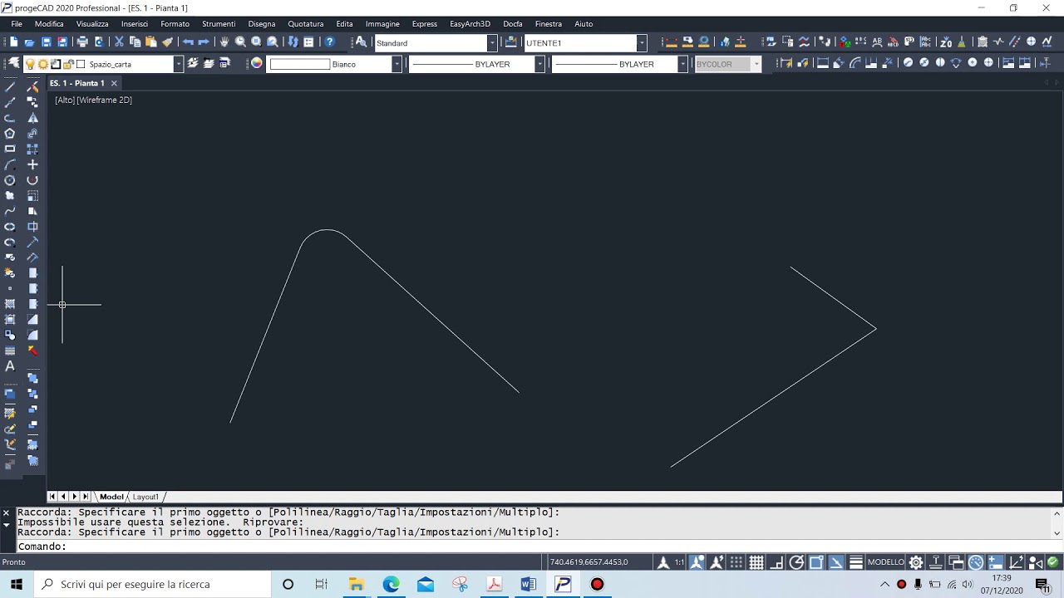The width and height of the screenshot is (1064, 598).
Task: Click the Paste clipboard icon
Action: (150, 42)
